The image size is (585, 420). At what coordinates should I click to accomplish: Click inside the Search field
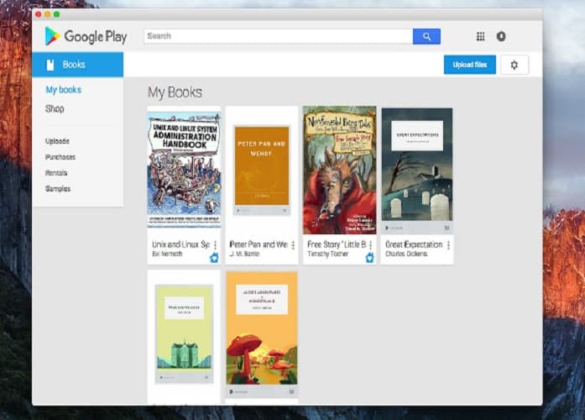click(279, 36)
